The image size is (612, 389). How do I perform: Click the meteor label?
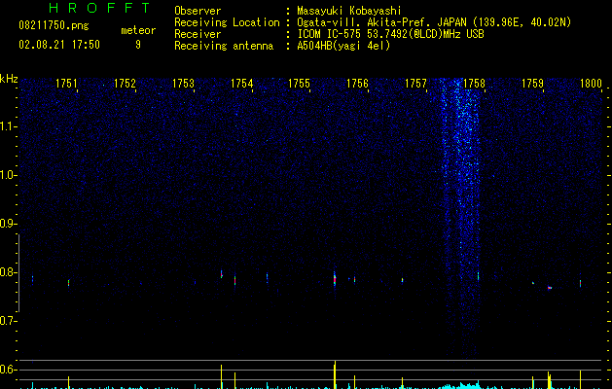point(138,30)
